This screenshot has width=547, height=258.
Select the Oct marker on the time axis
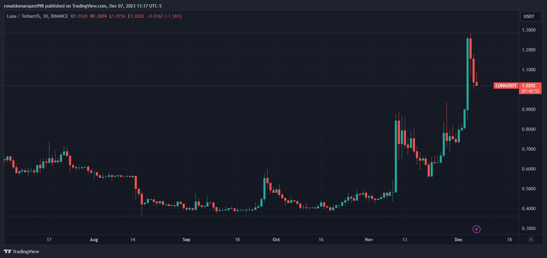click(276, 240)
